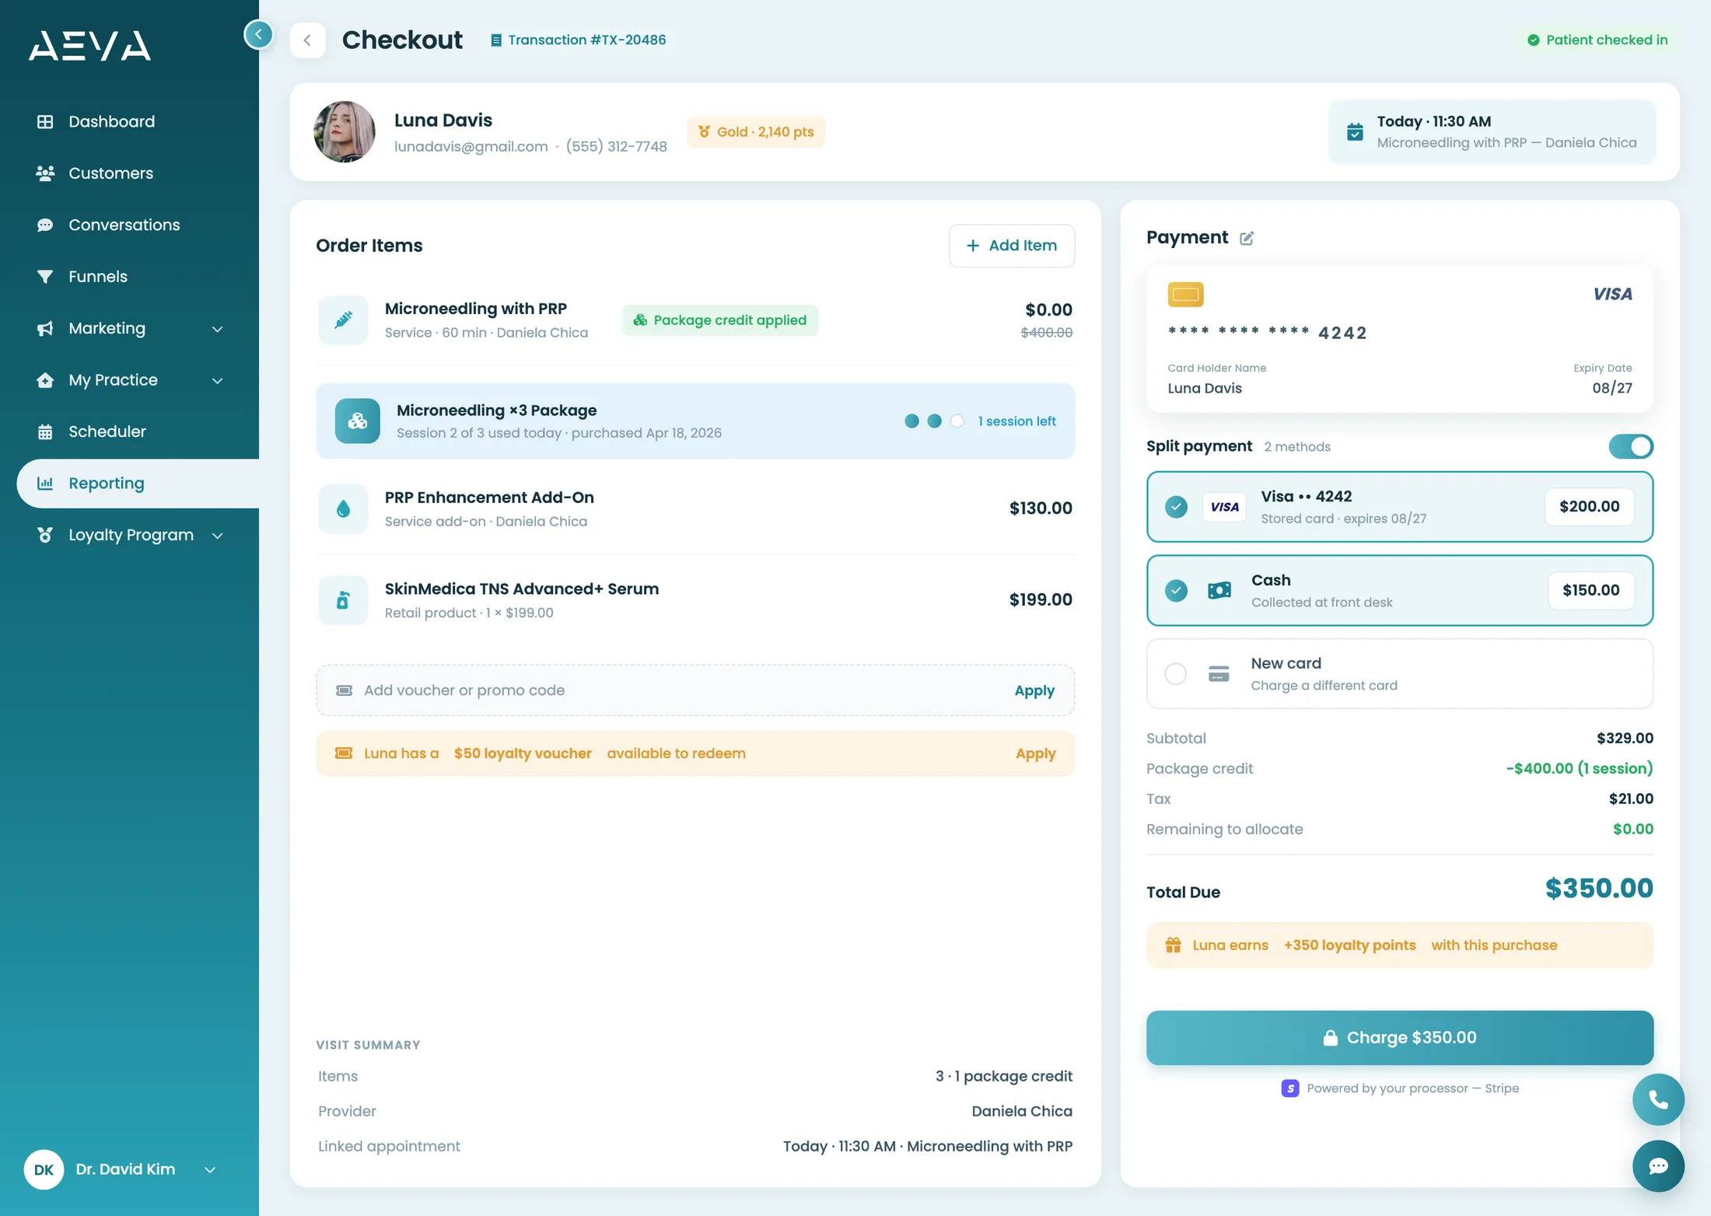Click the Gold · 2,140 pts badge
This screenshot has height=1216, width=1711.
(x=756, y=132)
